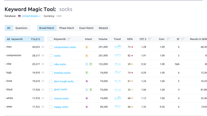The width and height of the screenshot is (207, 116).
Task: Select the All tab
Action: (9, 28)
